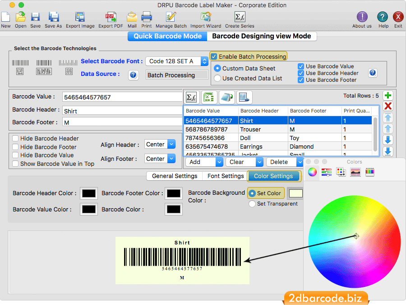
Task: Expand the Delete dropdown arrow
Action: (300, 162)
